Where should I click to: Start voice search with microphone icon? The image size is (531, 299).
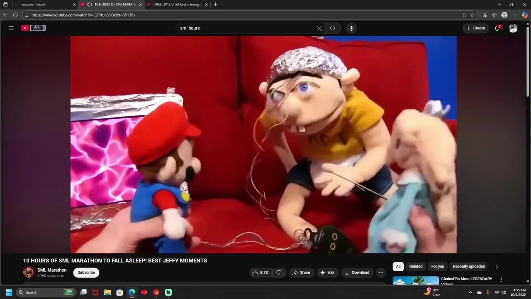(x=351, y=28)
